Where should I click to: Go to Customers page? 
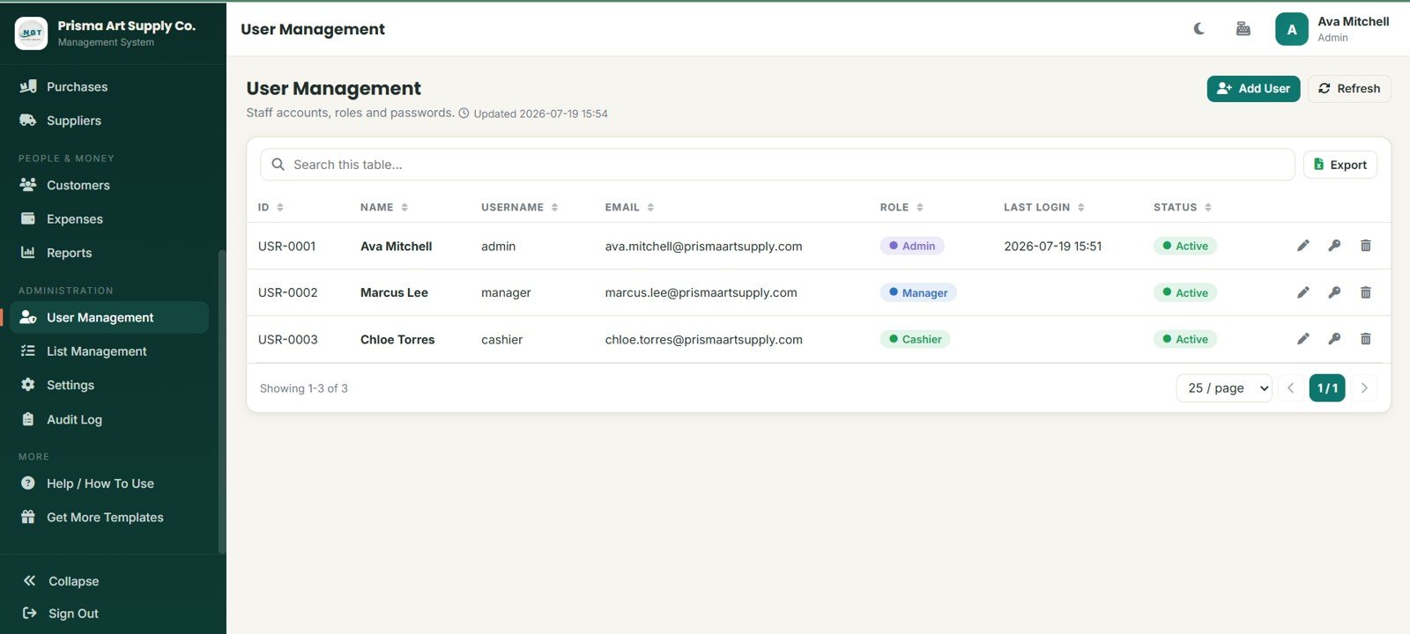click(109, 185)
